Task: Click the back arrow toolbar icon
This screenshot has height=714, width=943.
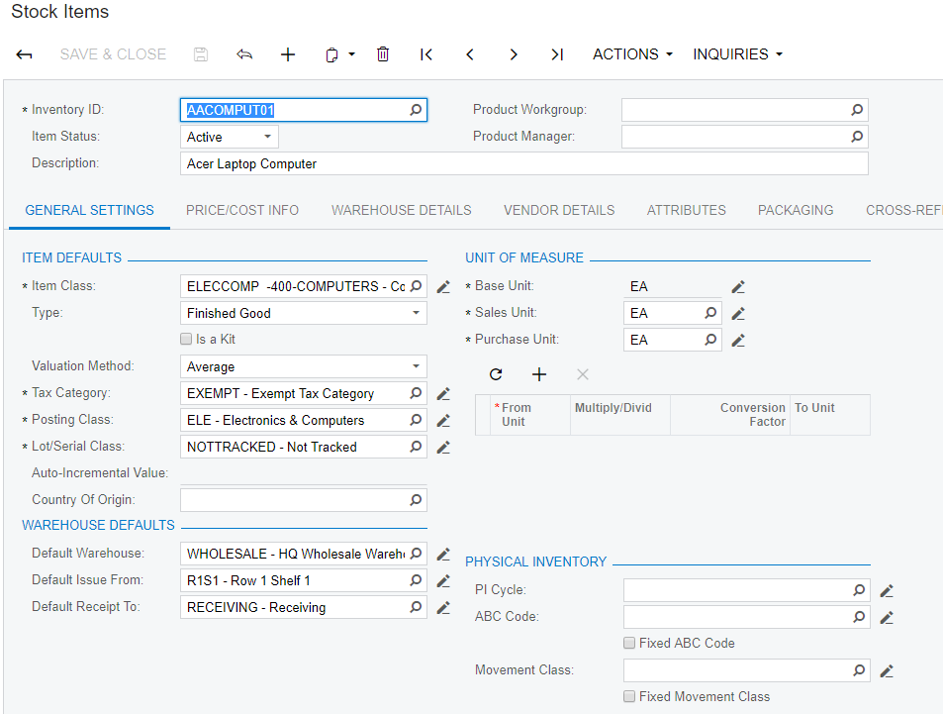Action: [x=25, y=54]
